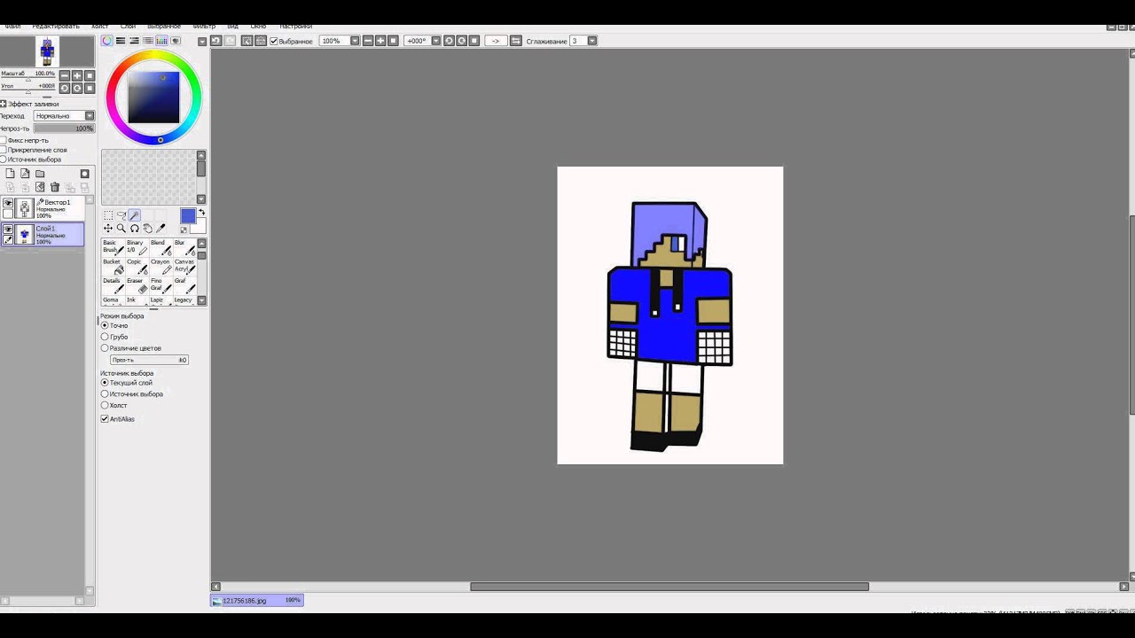Open the Сглаживание stabilizer dropdown
This screenshot has width=1135, height=638.
pyautogui.click(x=592, y=41)
